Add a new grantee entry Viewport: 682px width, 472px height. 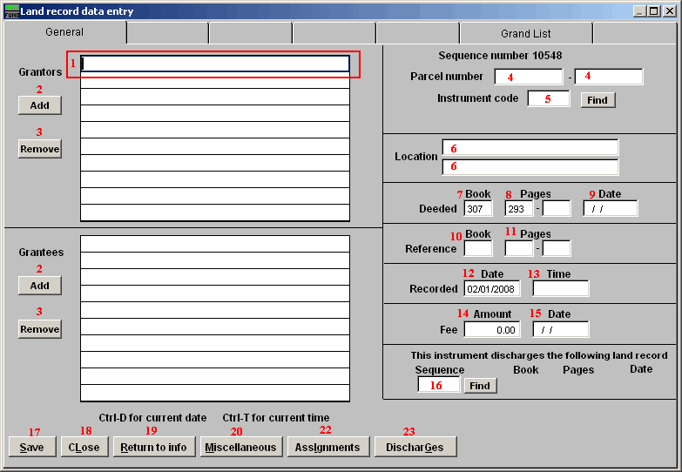coord(40,286)
